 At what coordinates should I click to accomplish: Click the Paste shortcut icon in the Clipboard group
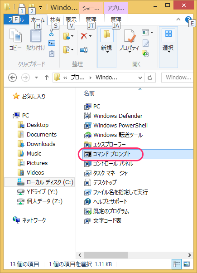point(52,54)
